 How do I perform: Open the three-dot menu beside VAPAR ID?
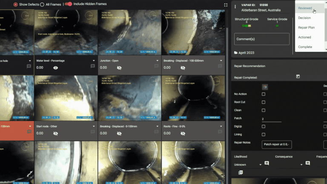tap(235, 7)
